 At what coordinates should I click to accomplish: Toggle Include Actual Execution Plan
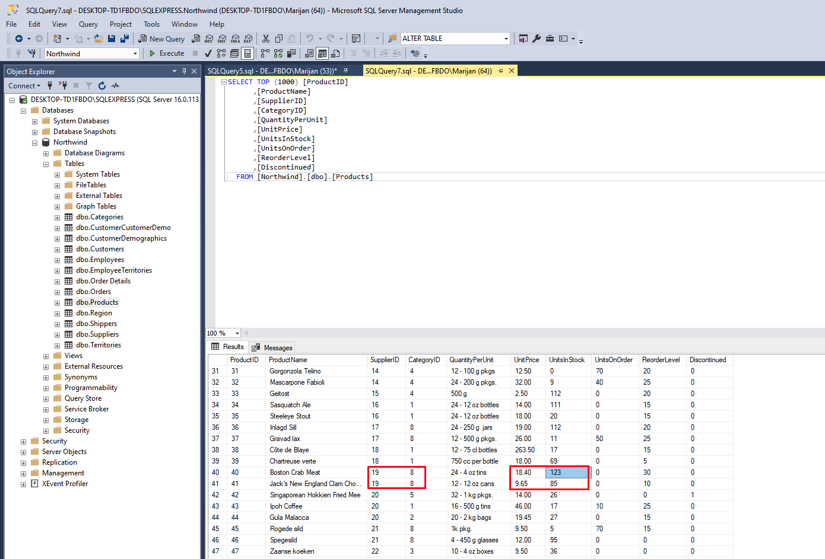tap(265, 53)
